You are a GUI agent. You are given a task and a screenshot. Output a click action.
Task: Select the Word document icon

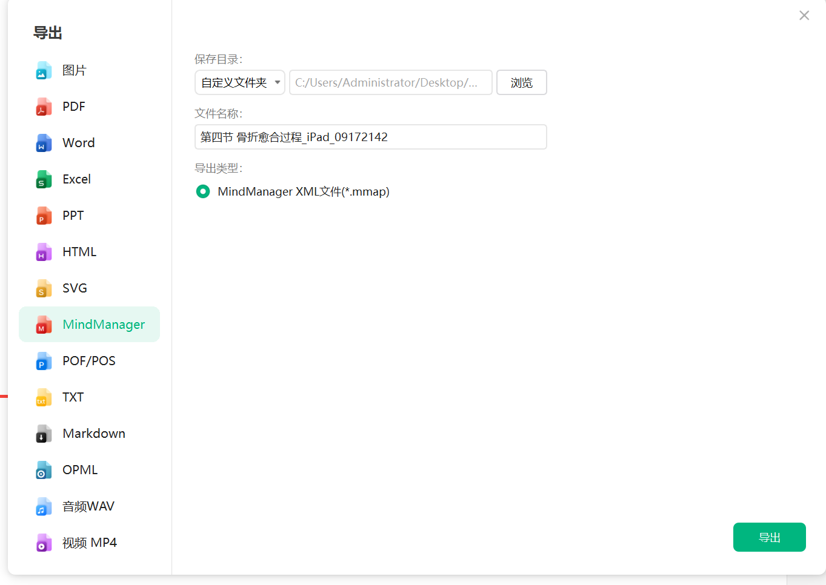[43, 144]
